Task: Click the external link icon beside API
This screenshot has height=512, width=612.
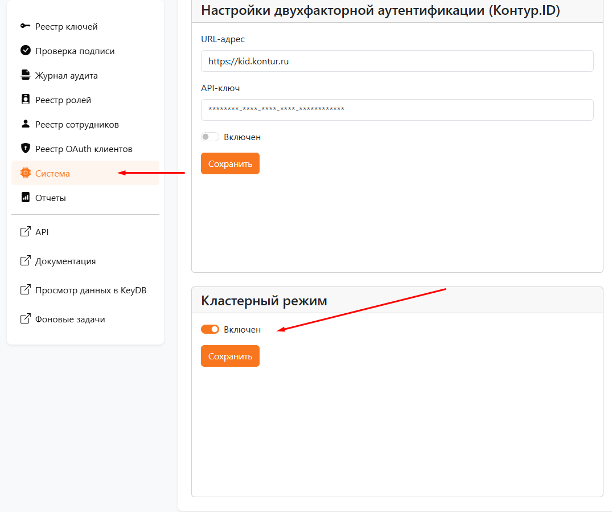Action: 26,232
